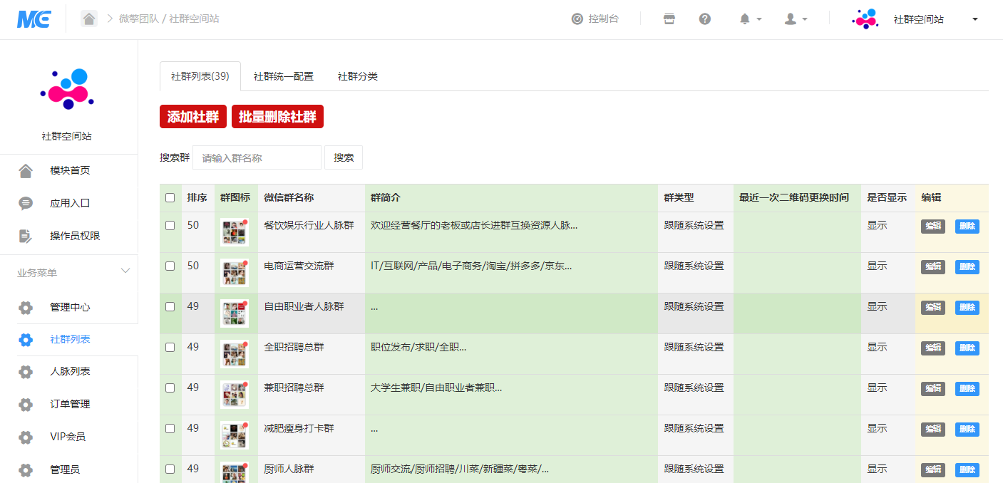This screenshot has width=1003, height=483.
Task: 打开顶部的店铺图标
Action: tap(669, 19)
